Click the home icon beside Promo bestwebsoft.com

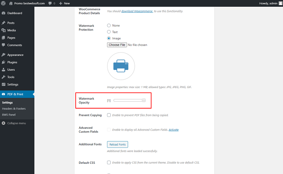(x=11, y=3)
